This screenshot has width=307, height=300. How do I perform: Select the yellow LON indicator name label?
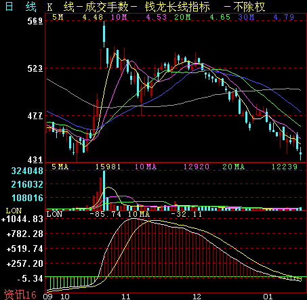pos(14,211)
